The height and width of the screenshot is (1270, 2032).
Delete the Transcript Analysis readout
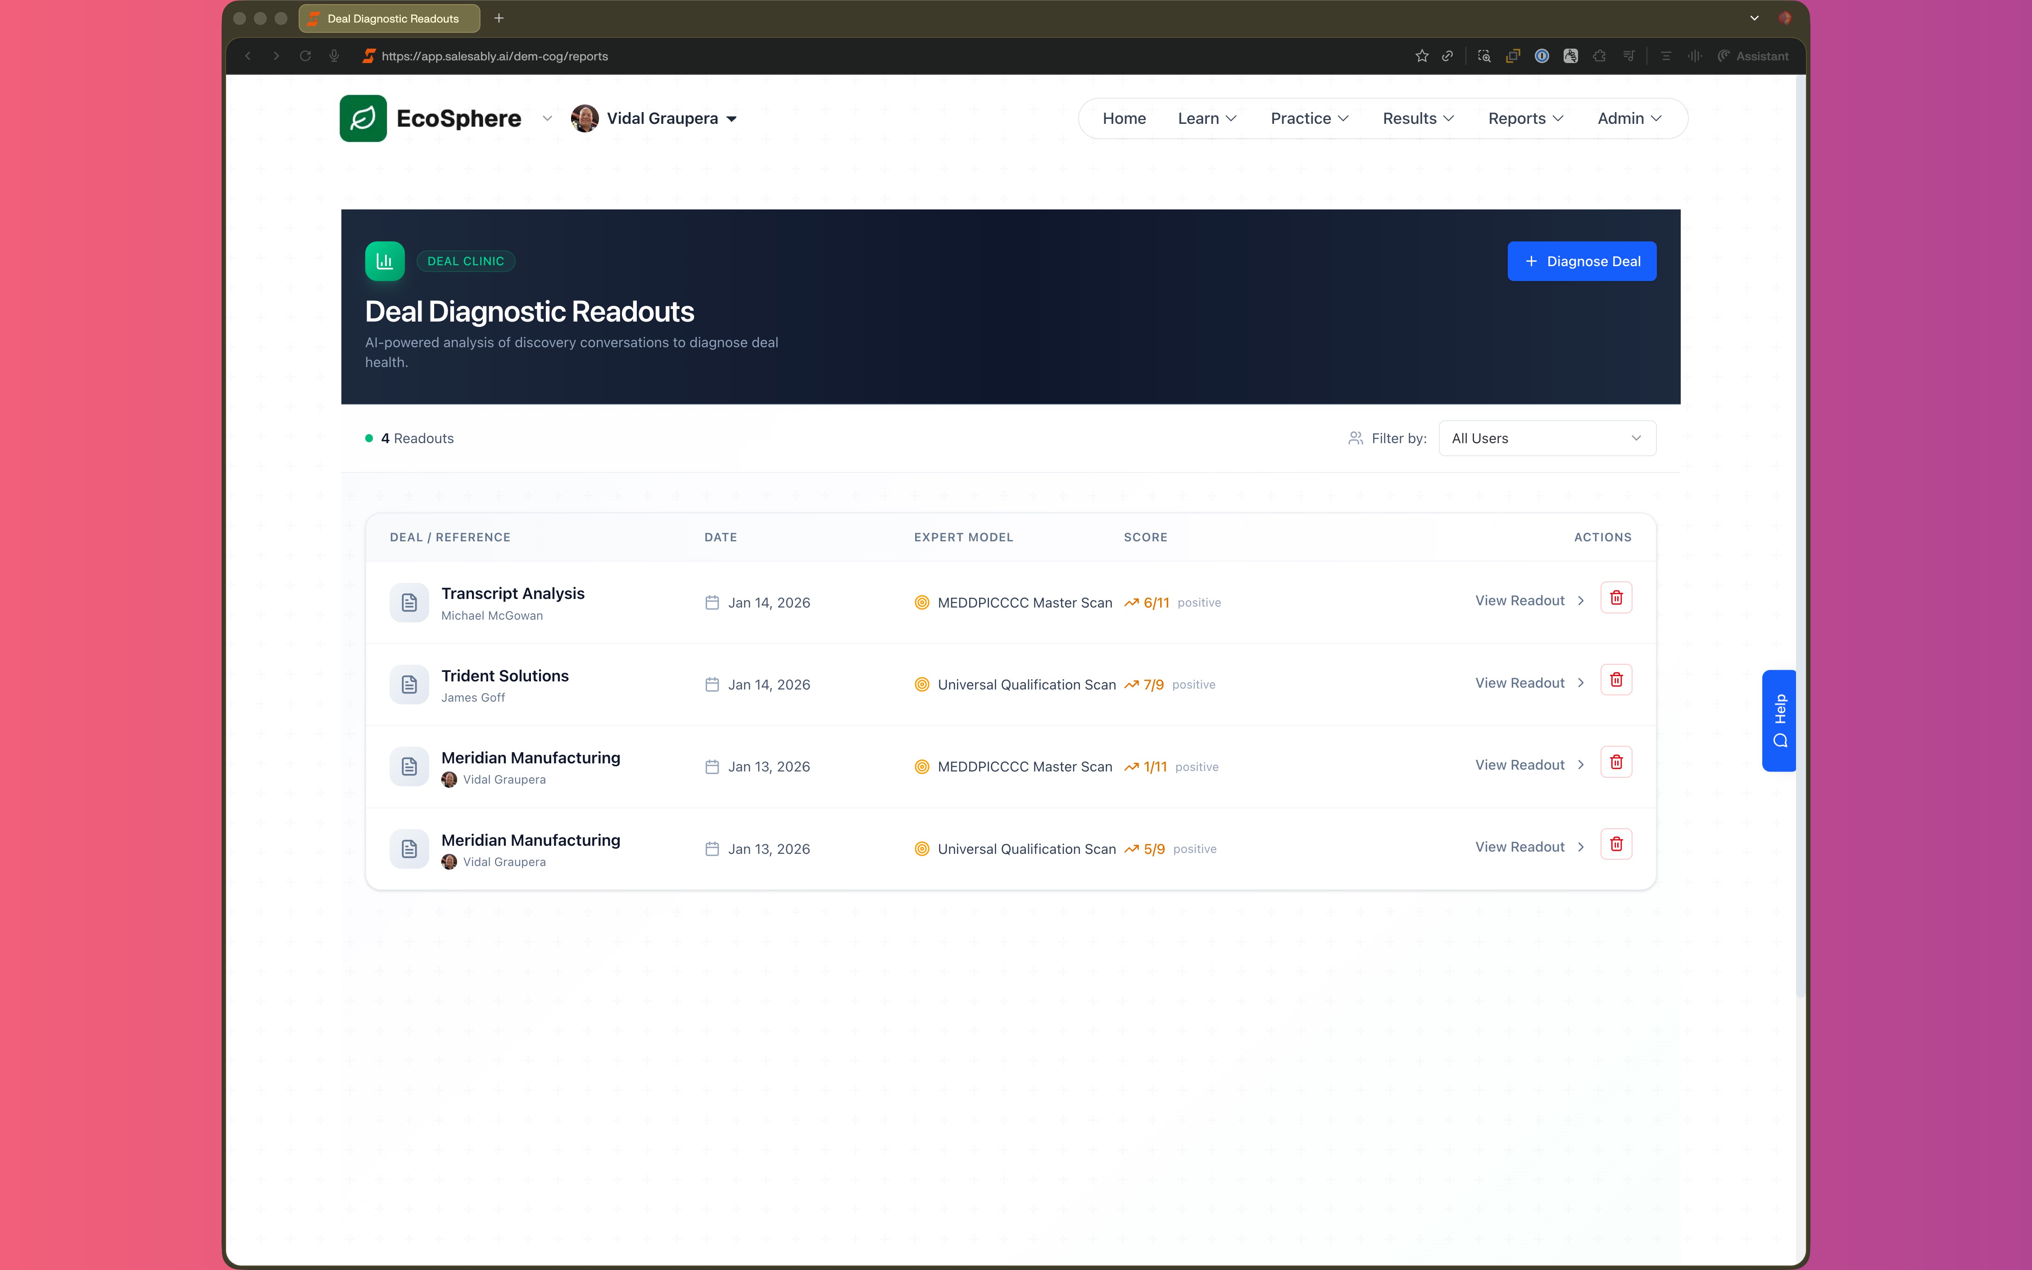pos(1615,598)
